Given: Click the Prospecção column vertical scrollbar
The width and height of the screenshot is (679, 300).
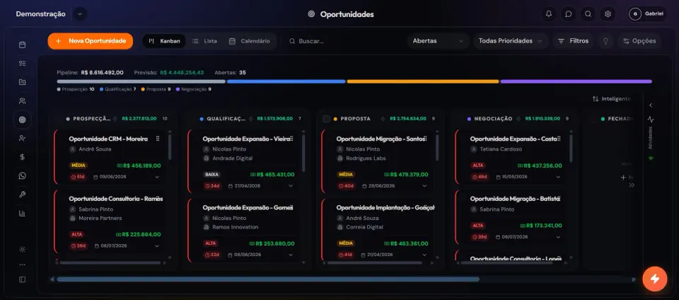Looking at the screenshot, I should pyautogui.click(x=169, y=147).
